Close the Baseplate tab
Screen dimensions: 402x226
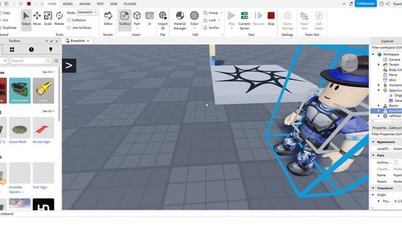[x=88, y=41]
